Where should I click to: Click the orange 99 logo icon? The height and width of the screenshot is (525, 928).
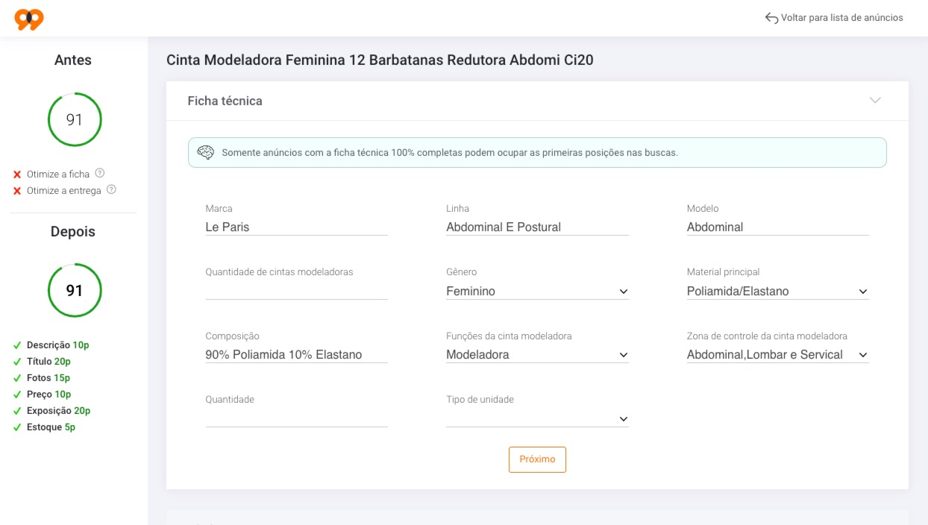29,19
